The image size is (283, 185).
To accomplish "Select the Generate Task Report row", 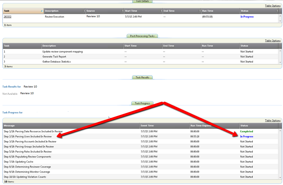I will (x=54, y=57).
